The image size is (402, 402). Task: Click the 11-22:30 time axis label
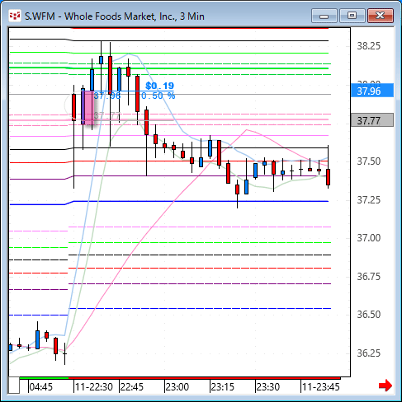94,387
